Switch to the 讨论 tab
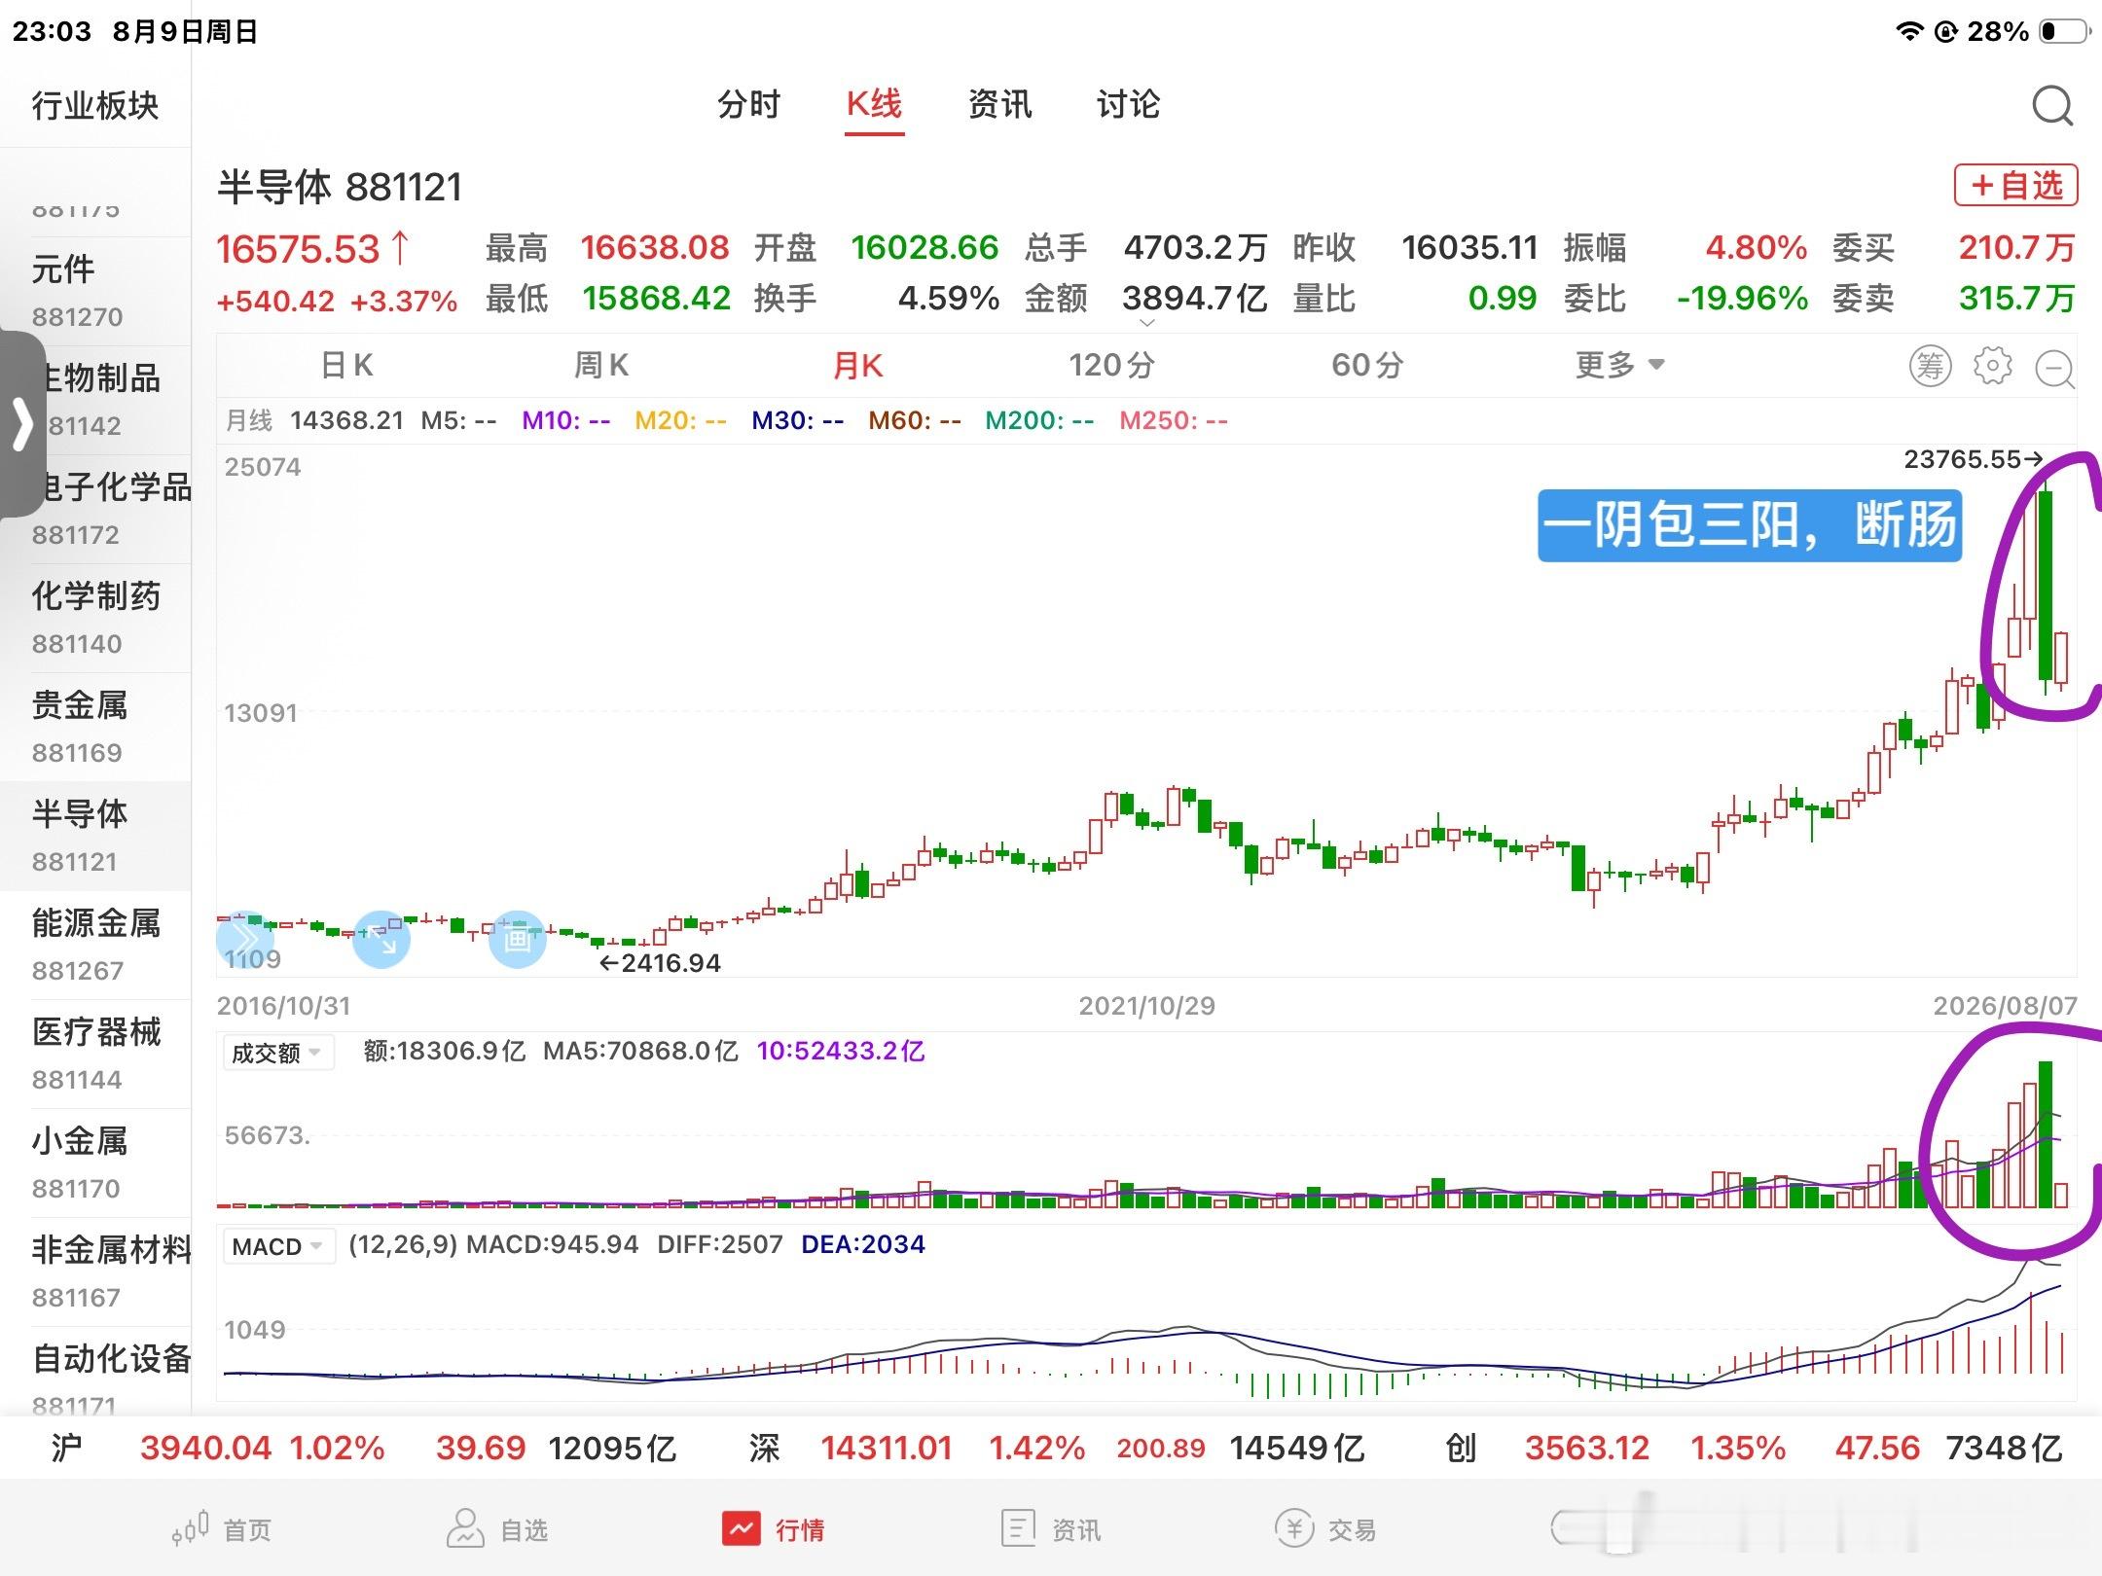The width and height of the screenshot is (2102, 1576). pyautogui.click(x=1128, y=105)
